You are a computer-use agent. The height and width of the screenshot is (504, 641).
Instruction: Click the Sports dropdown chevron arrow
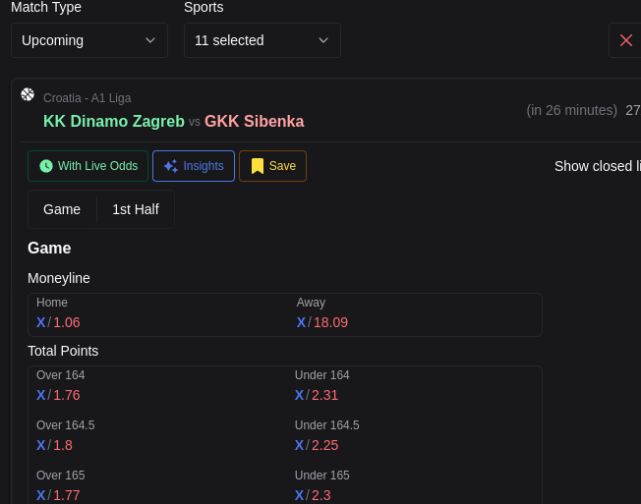323,40
